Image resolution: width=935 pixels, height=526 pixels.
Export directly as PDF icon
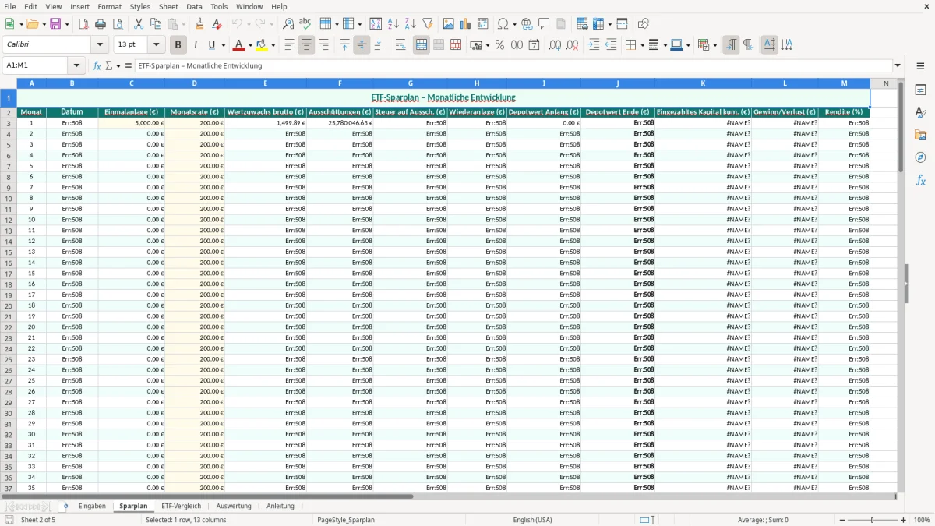(83, 24)
